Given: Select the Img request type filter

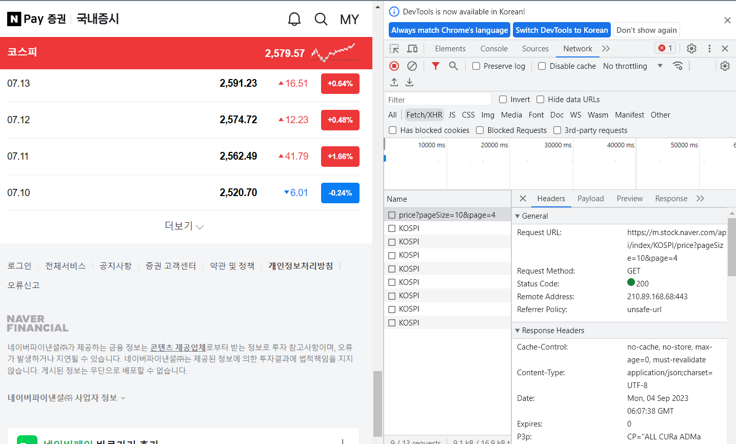Looking at the screenshot, I should (x=488, y=115).
